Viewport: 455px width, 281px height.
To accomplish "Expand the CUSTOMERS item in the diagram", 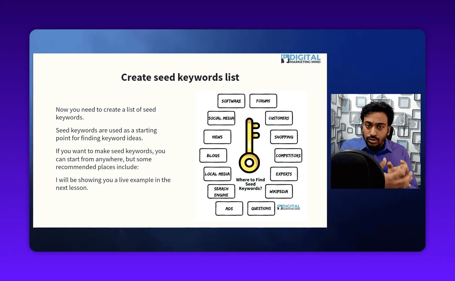I will pyautogui.click(x=279, y=118).
